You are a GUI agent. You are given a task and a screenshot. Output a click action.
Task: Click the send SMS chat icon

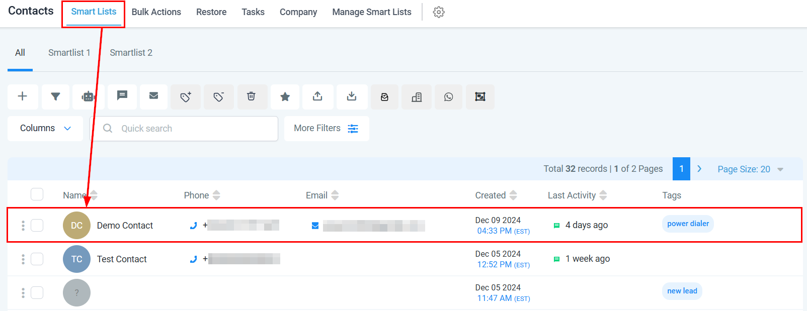tap(122, 95)
